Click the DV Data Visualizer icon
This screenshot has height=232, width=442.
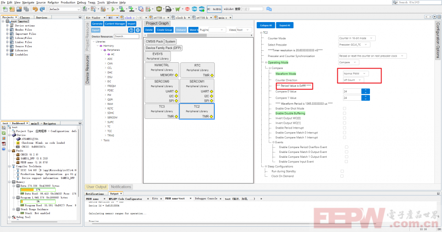(159, 9)
